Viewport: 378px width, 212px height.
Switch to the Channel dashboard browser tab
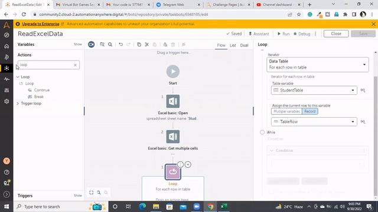click(x=278, y=5)
